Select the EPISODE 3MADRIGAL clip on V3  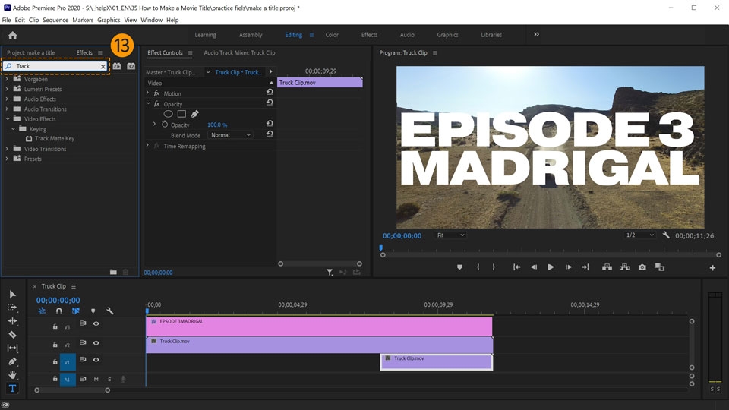319,326
